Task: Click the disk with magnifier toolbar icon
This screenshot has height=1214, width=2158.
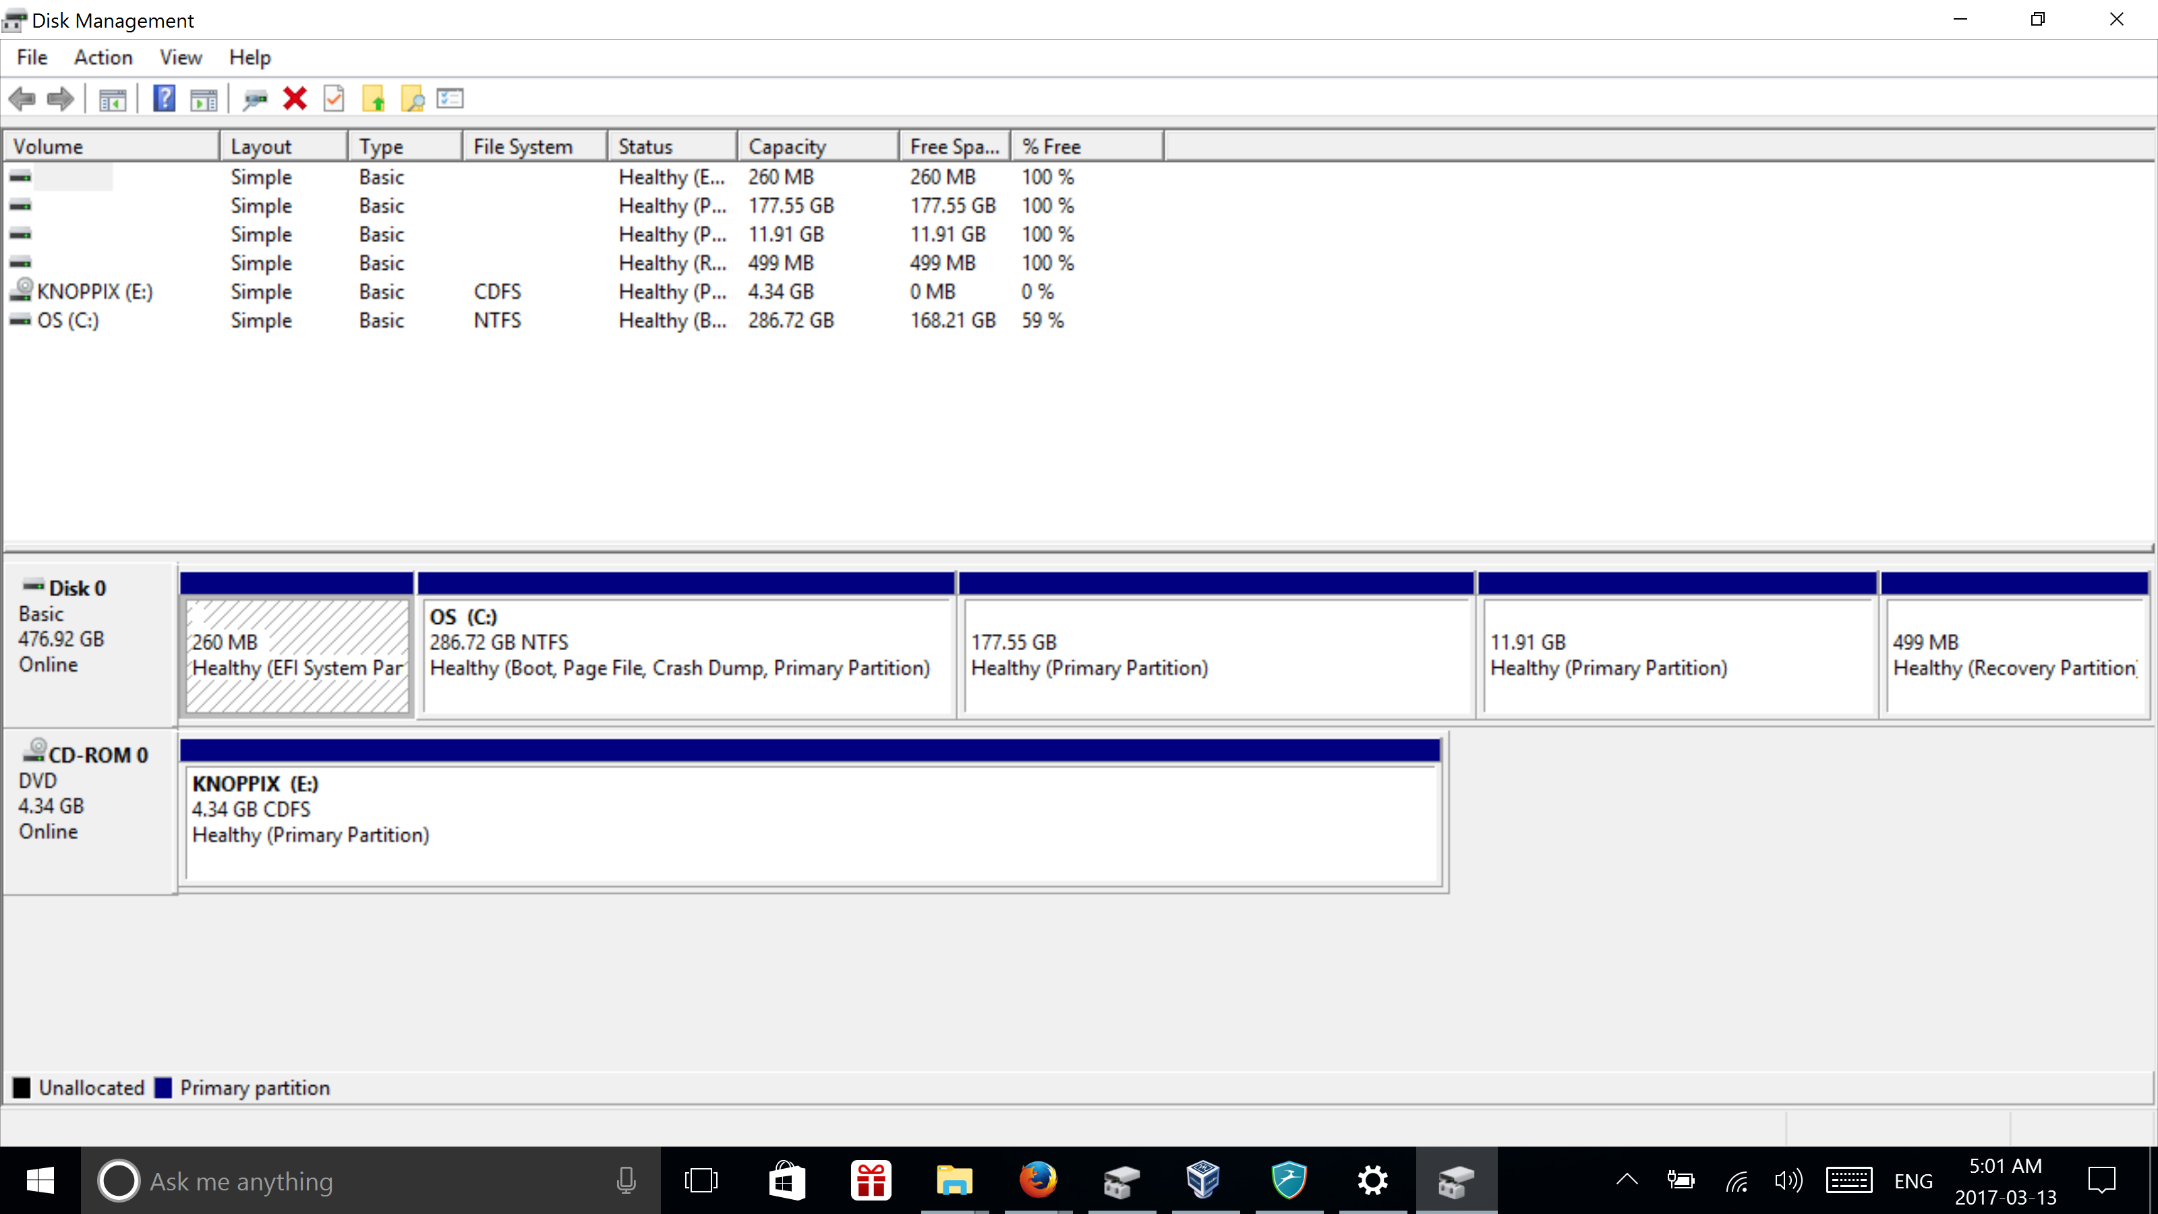Action: (x=255, y=99)
